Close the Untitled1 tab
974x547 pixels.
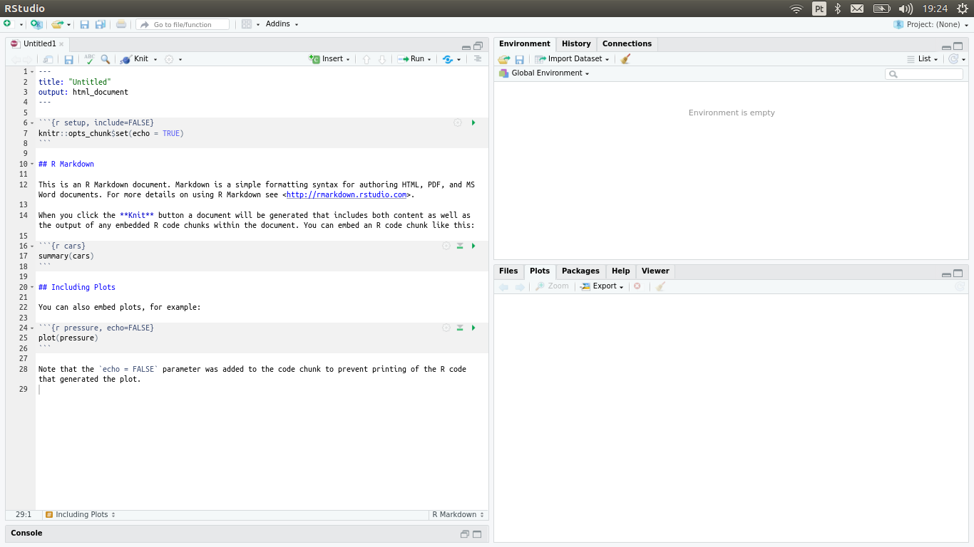coord(61,44)
